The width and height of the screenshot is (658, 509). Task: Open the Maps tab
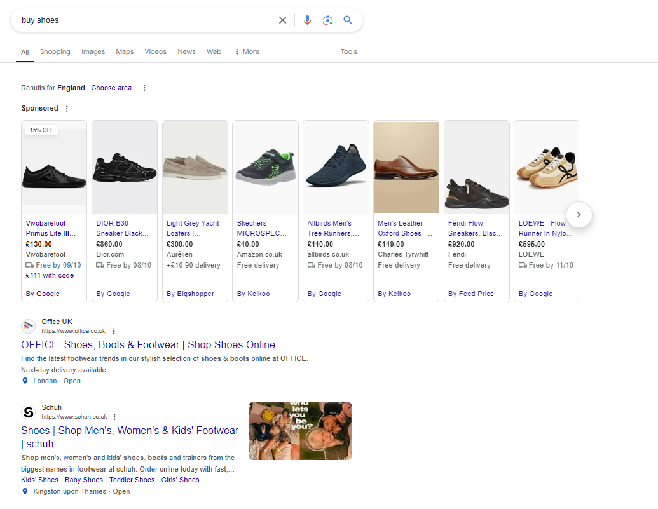click(x=125, y=51)
